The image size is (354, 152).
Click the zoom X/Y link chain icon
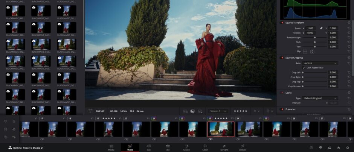321,28
